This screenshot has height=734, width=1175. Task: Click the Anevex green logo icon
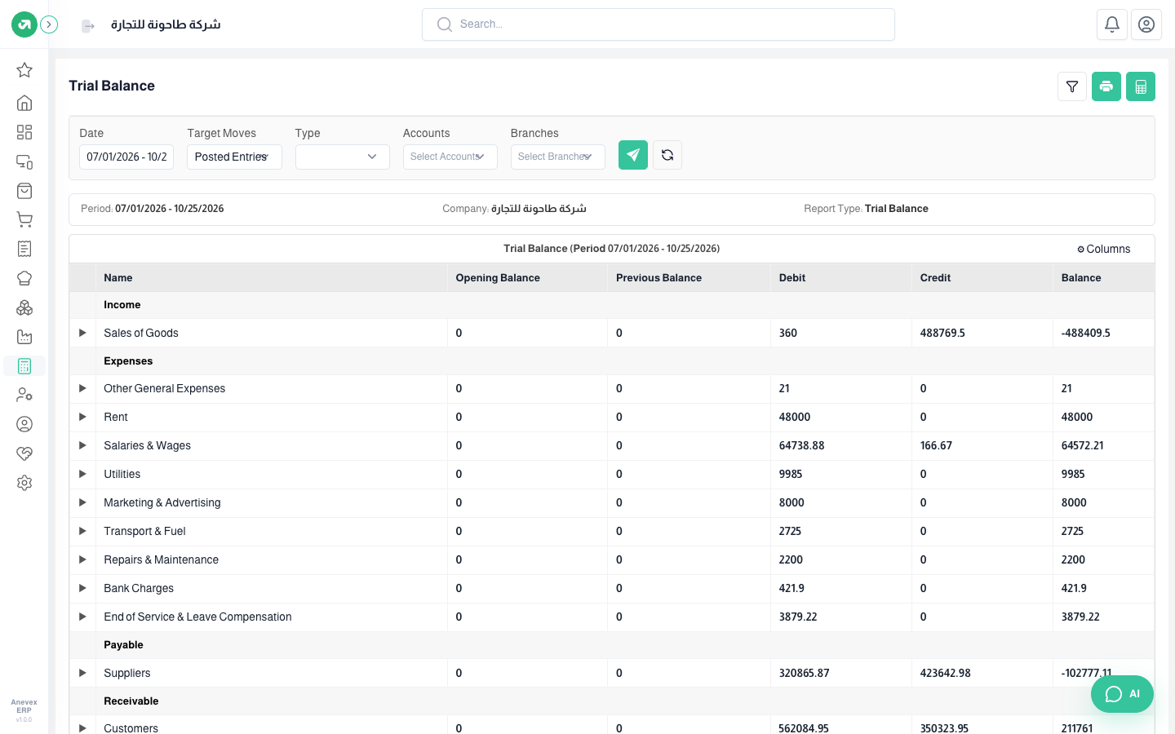point(24,24)
